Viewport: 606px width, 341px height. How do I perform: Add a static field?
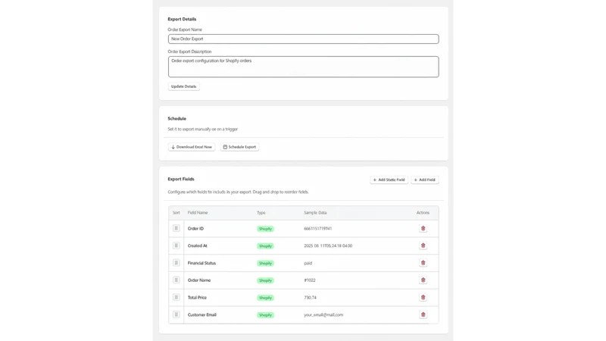coord(389,180)
